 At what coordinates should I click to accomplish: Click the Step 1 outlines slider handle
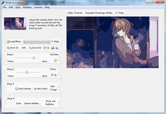[x=34, y=58]
